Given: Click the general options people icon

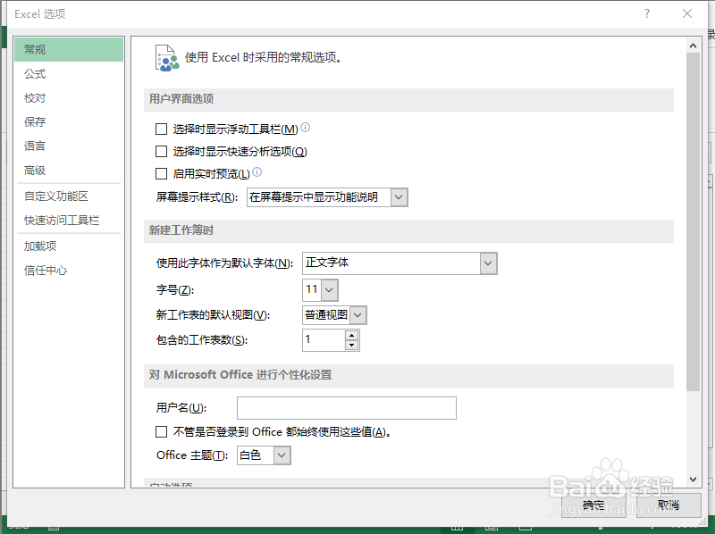Looking at the screenshot, I should pyautogui.click(x=166, y=58).
